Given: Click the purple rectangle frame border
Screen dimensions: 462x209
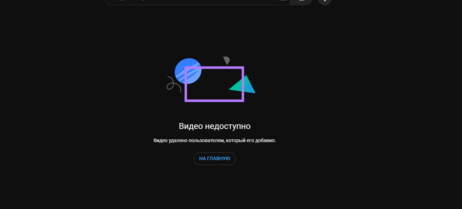Looking at the screenshot, I should (x=214, y=100).
